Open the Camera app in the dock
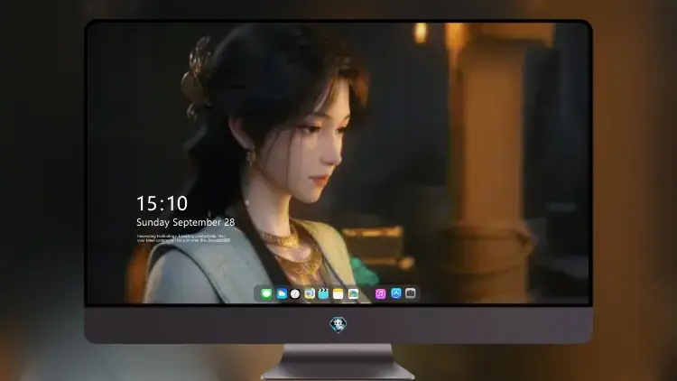This screenshot has width=677, height=381. pos(411,293)
